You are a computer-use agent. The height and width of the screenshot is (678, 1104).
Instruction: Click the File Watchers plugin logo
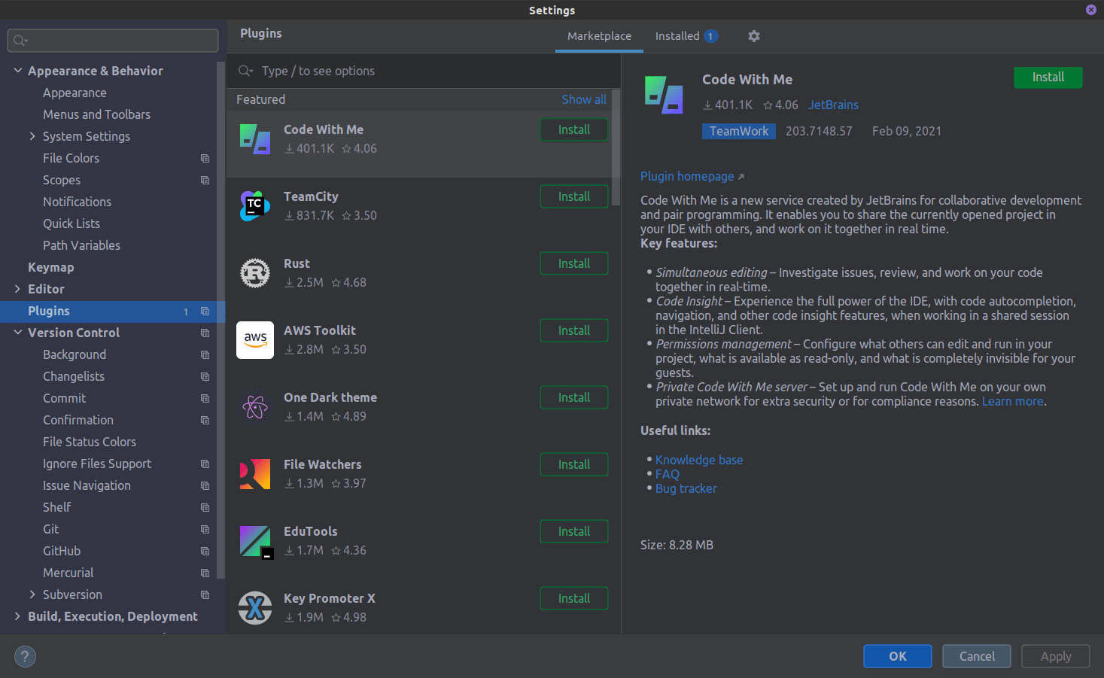pos(255,474)
